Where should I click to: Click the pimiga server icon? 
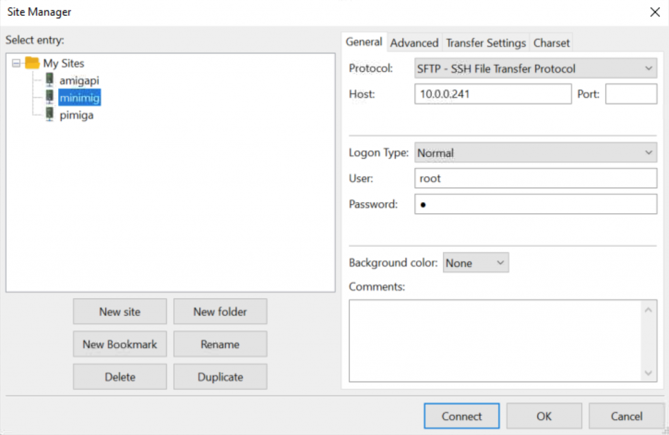point(50,114)
